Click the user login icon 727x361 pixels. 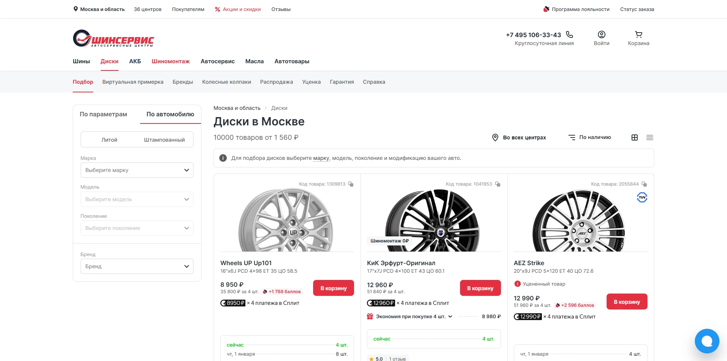601,35
